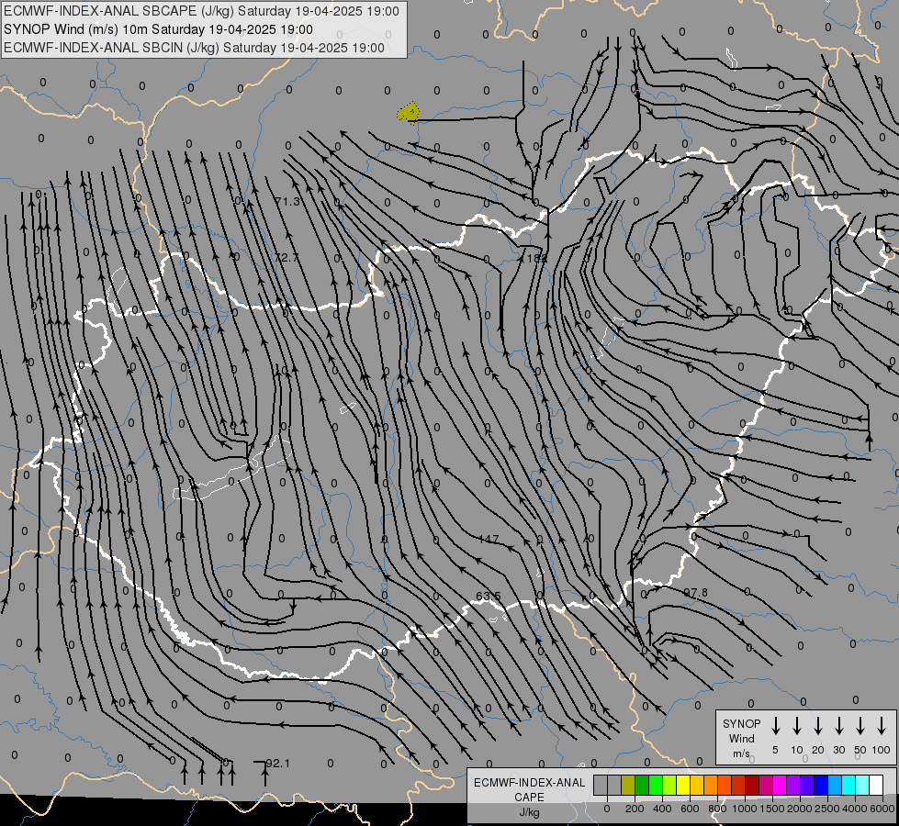The height and width of the screenshot is (826, 899).
Task: Select the pure blue CAPE legend swatch
Action: coord(821,785)
